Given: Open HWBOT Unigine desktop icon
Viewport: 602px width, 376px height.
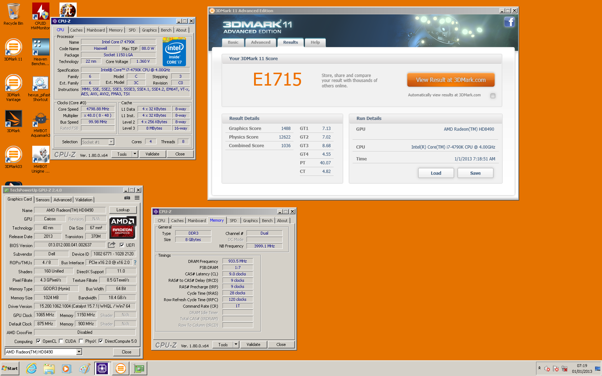Looking at the screenshot, I should click(x=40, y=160).
